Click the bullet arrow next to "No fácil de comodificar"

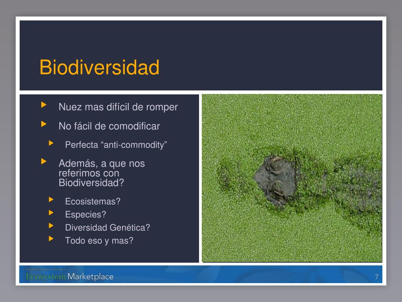44,124
